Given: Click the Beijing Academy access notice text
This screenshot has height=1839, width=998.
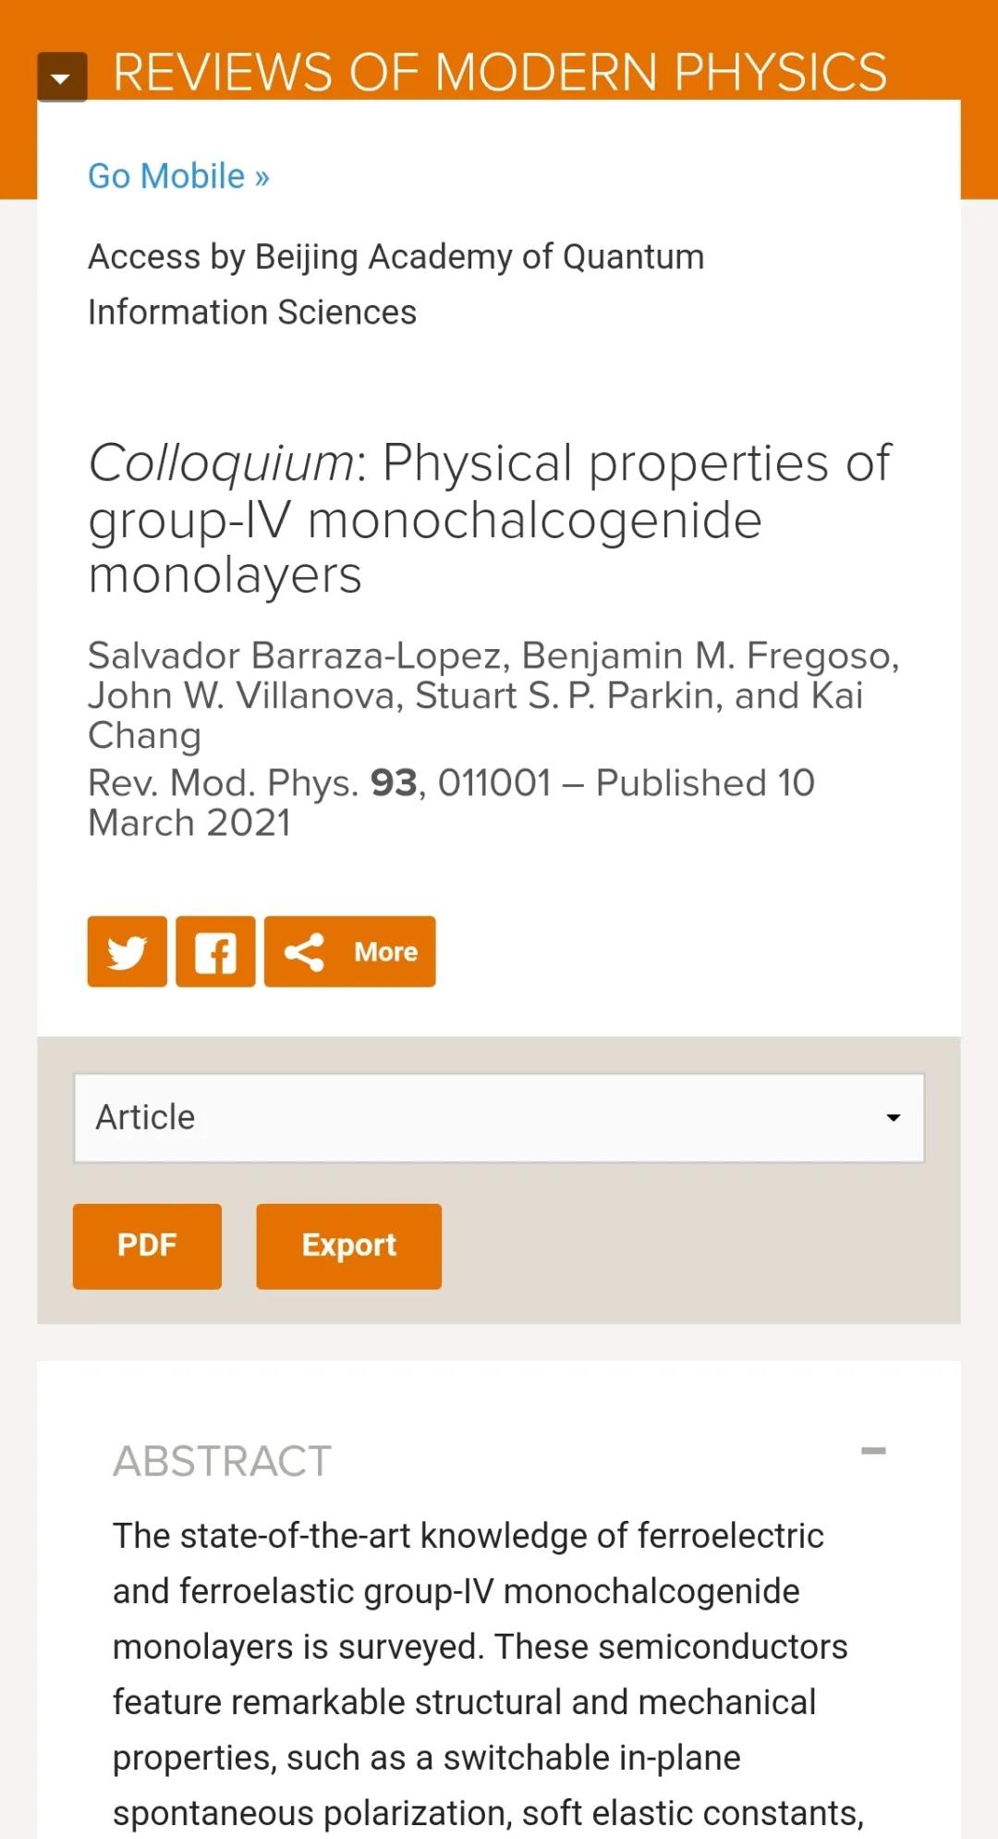Looking at the screenshot, I should point(396,284).
